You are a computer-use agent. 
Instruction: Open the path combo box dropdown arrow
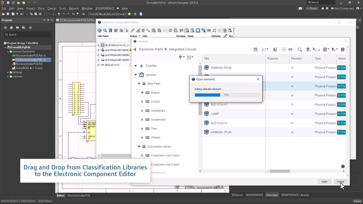click(x=126, y=14)
